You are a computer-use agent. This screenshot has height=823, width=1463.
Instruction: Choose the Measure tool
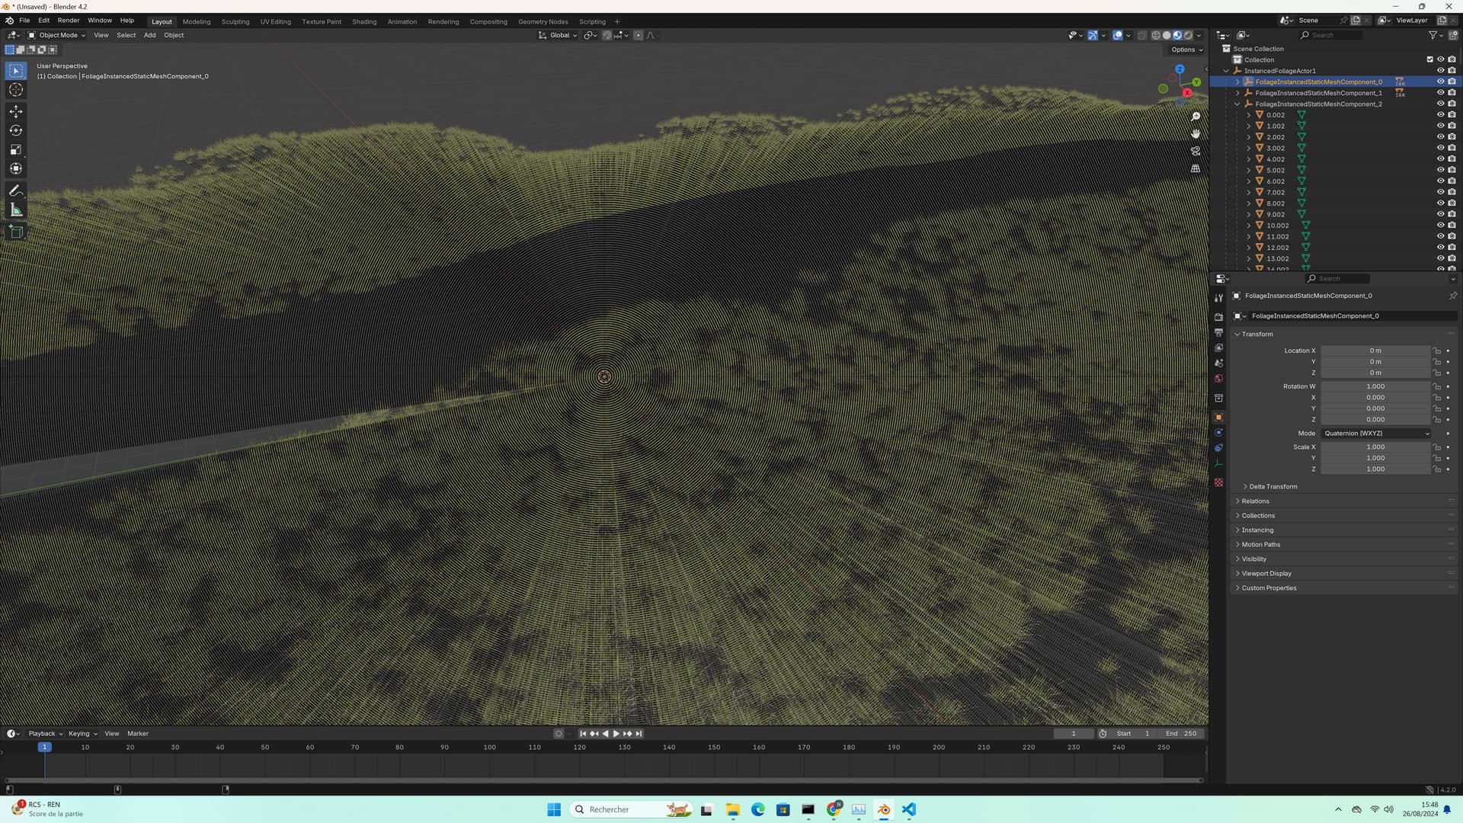[16, 210]
